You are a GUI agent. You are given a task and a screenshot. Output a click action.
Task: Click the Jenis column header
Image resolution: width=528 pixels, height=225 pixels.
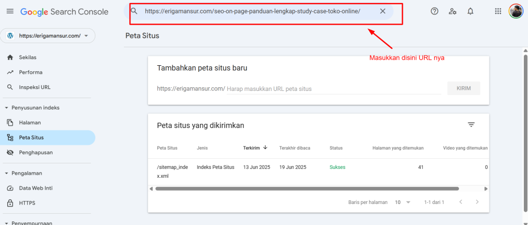click(x=202, y=148)
